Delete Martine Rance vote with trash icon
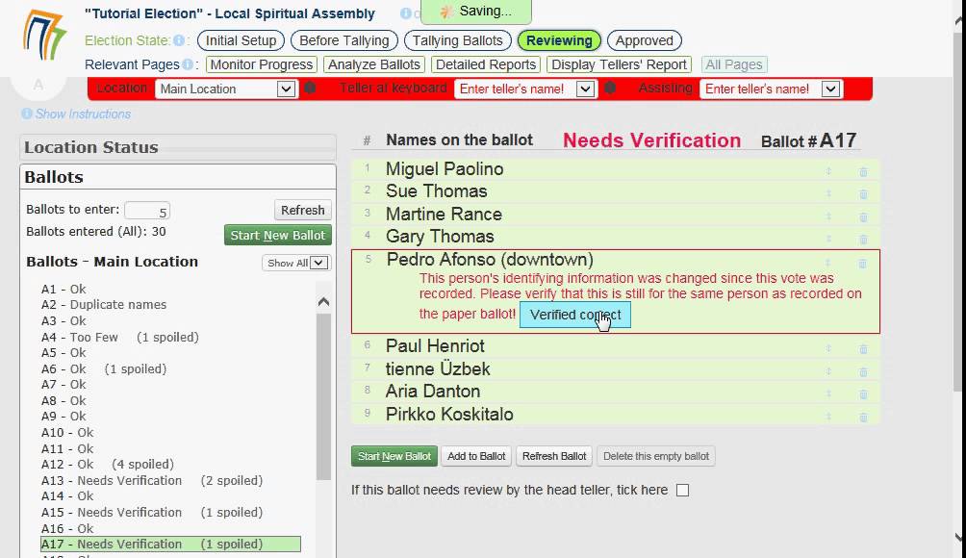966x558 pixels. pos(863,216)
